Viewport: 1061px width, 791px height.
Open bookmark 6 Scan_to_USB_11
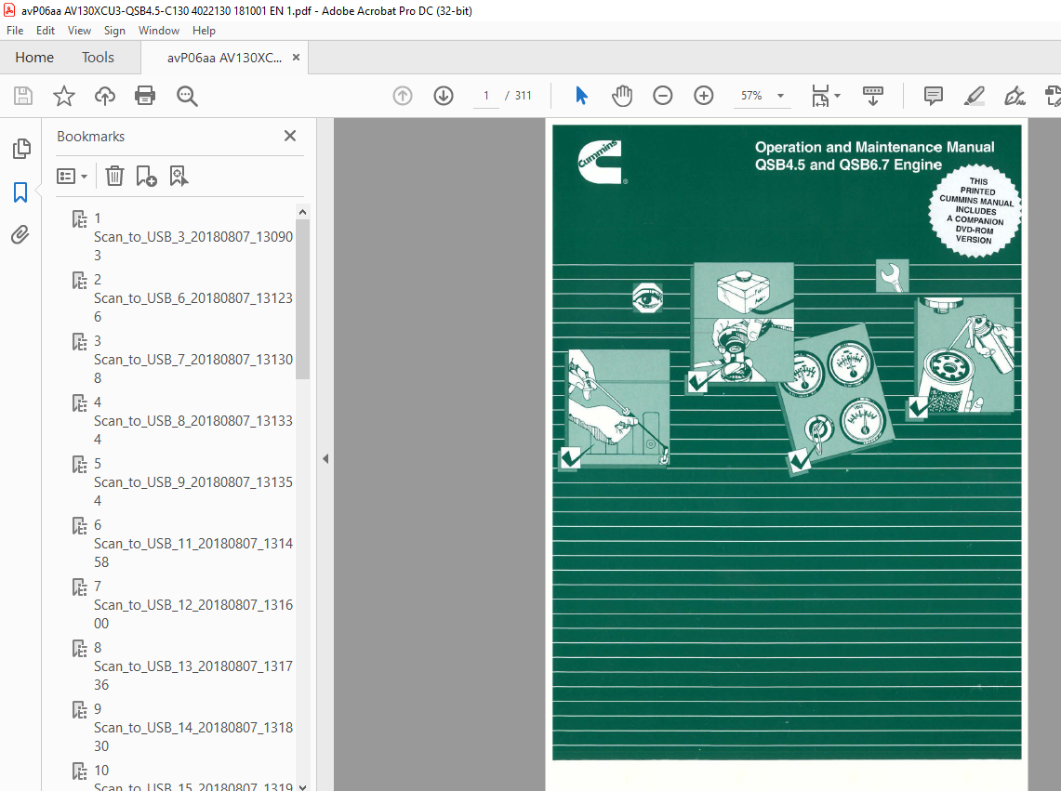pyautogui.click(x=192, y=544)
